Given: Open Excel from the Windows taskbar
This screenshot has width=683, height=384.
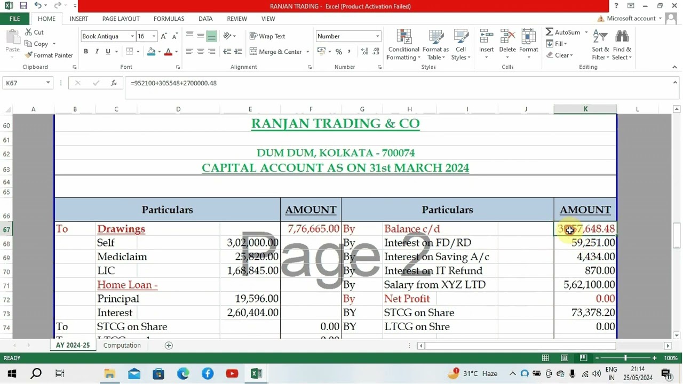Looking at the screenshot, I should (256, 374).
